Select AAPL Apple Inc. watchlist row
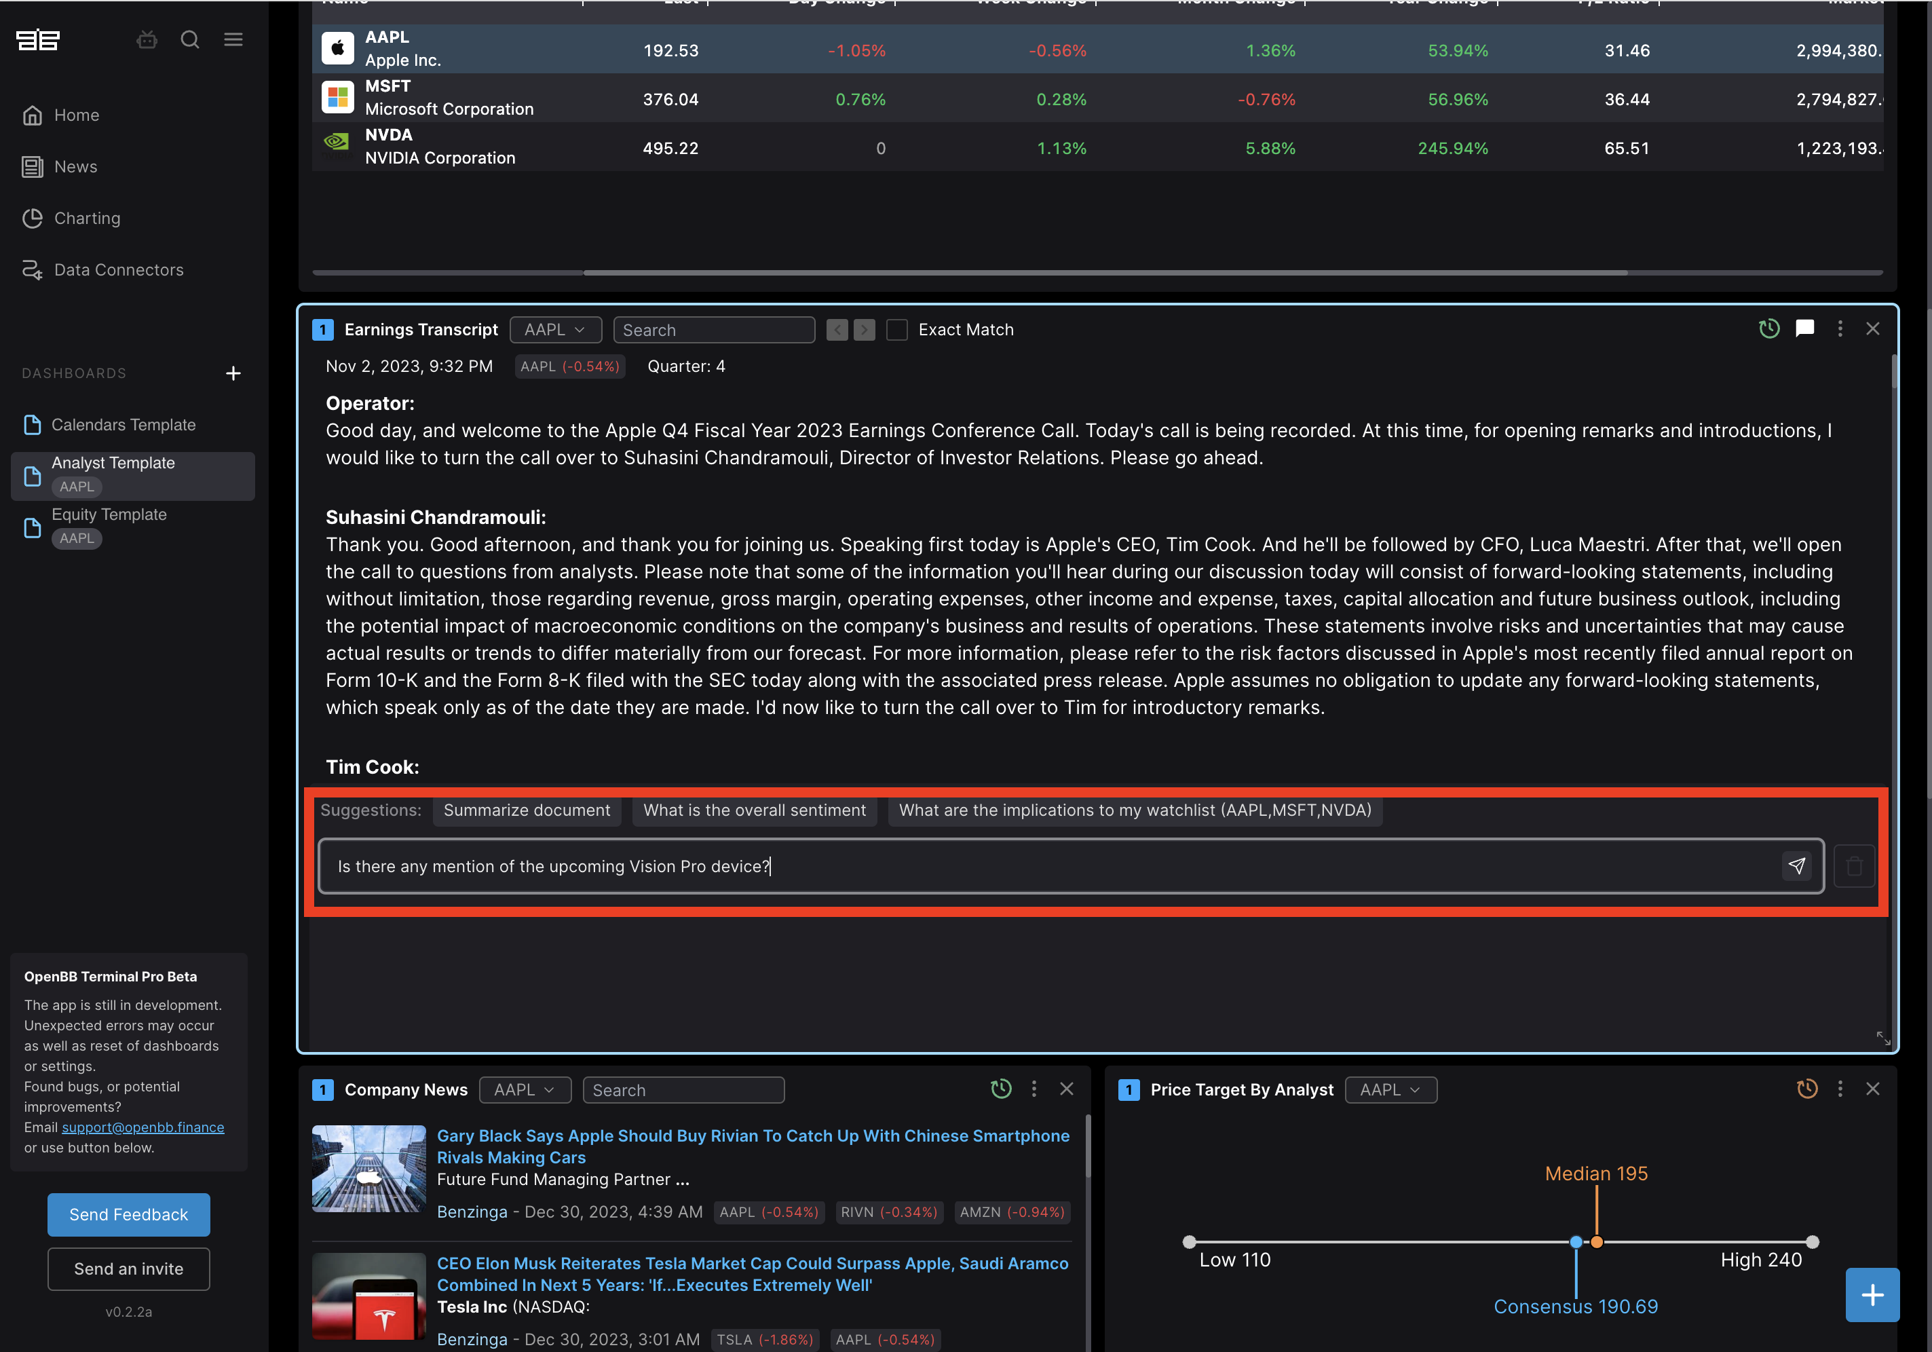The height and width of the screenshot is (1352, 1932). (1097, 49)
